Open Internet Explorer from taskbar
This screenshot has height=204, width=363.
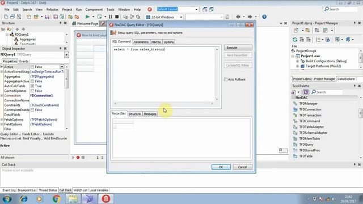pos(24,199)
